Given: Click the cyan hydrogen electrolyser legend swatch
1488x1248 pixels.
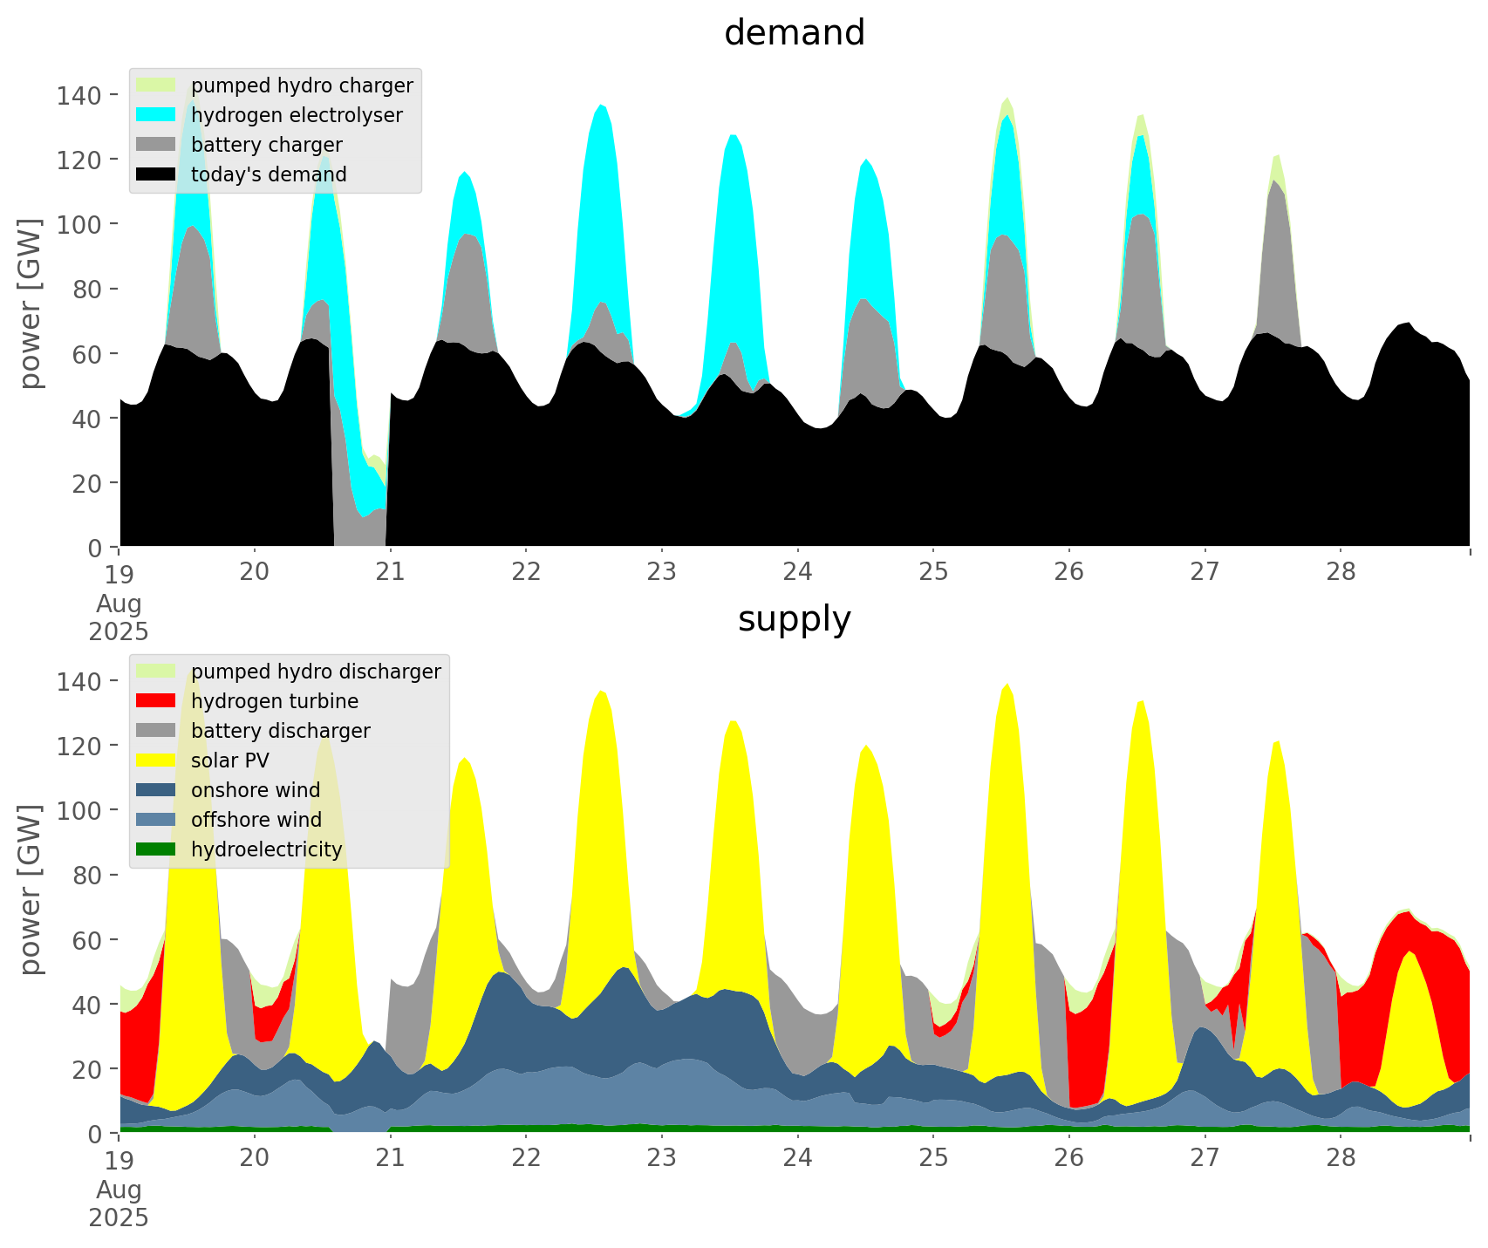Looking at the screenshot, I should click(x=156, y=115).
